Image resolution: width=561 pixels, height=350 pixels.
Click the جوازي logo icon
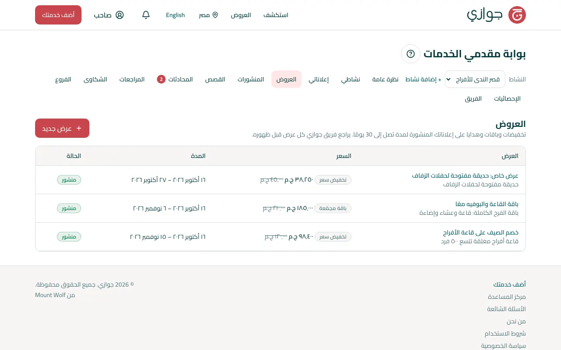[517, 15]
